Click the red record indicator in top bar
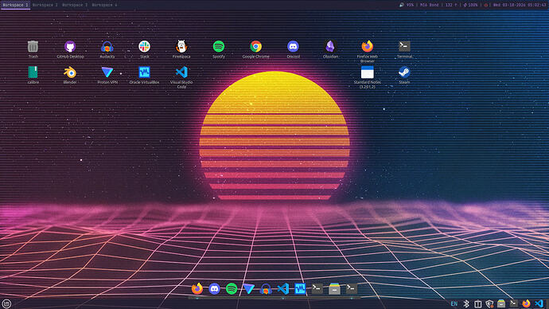 [486, 5]
